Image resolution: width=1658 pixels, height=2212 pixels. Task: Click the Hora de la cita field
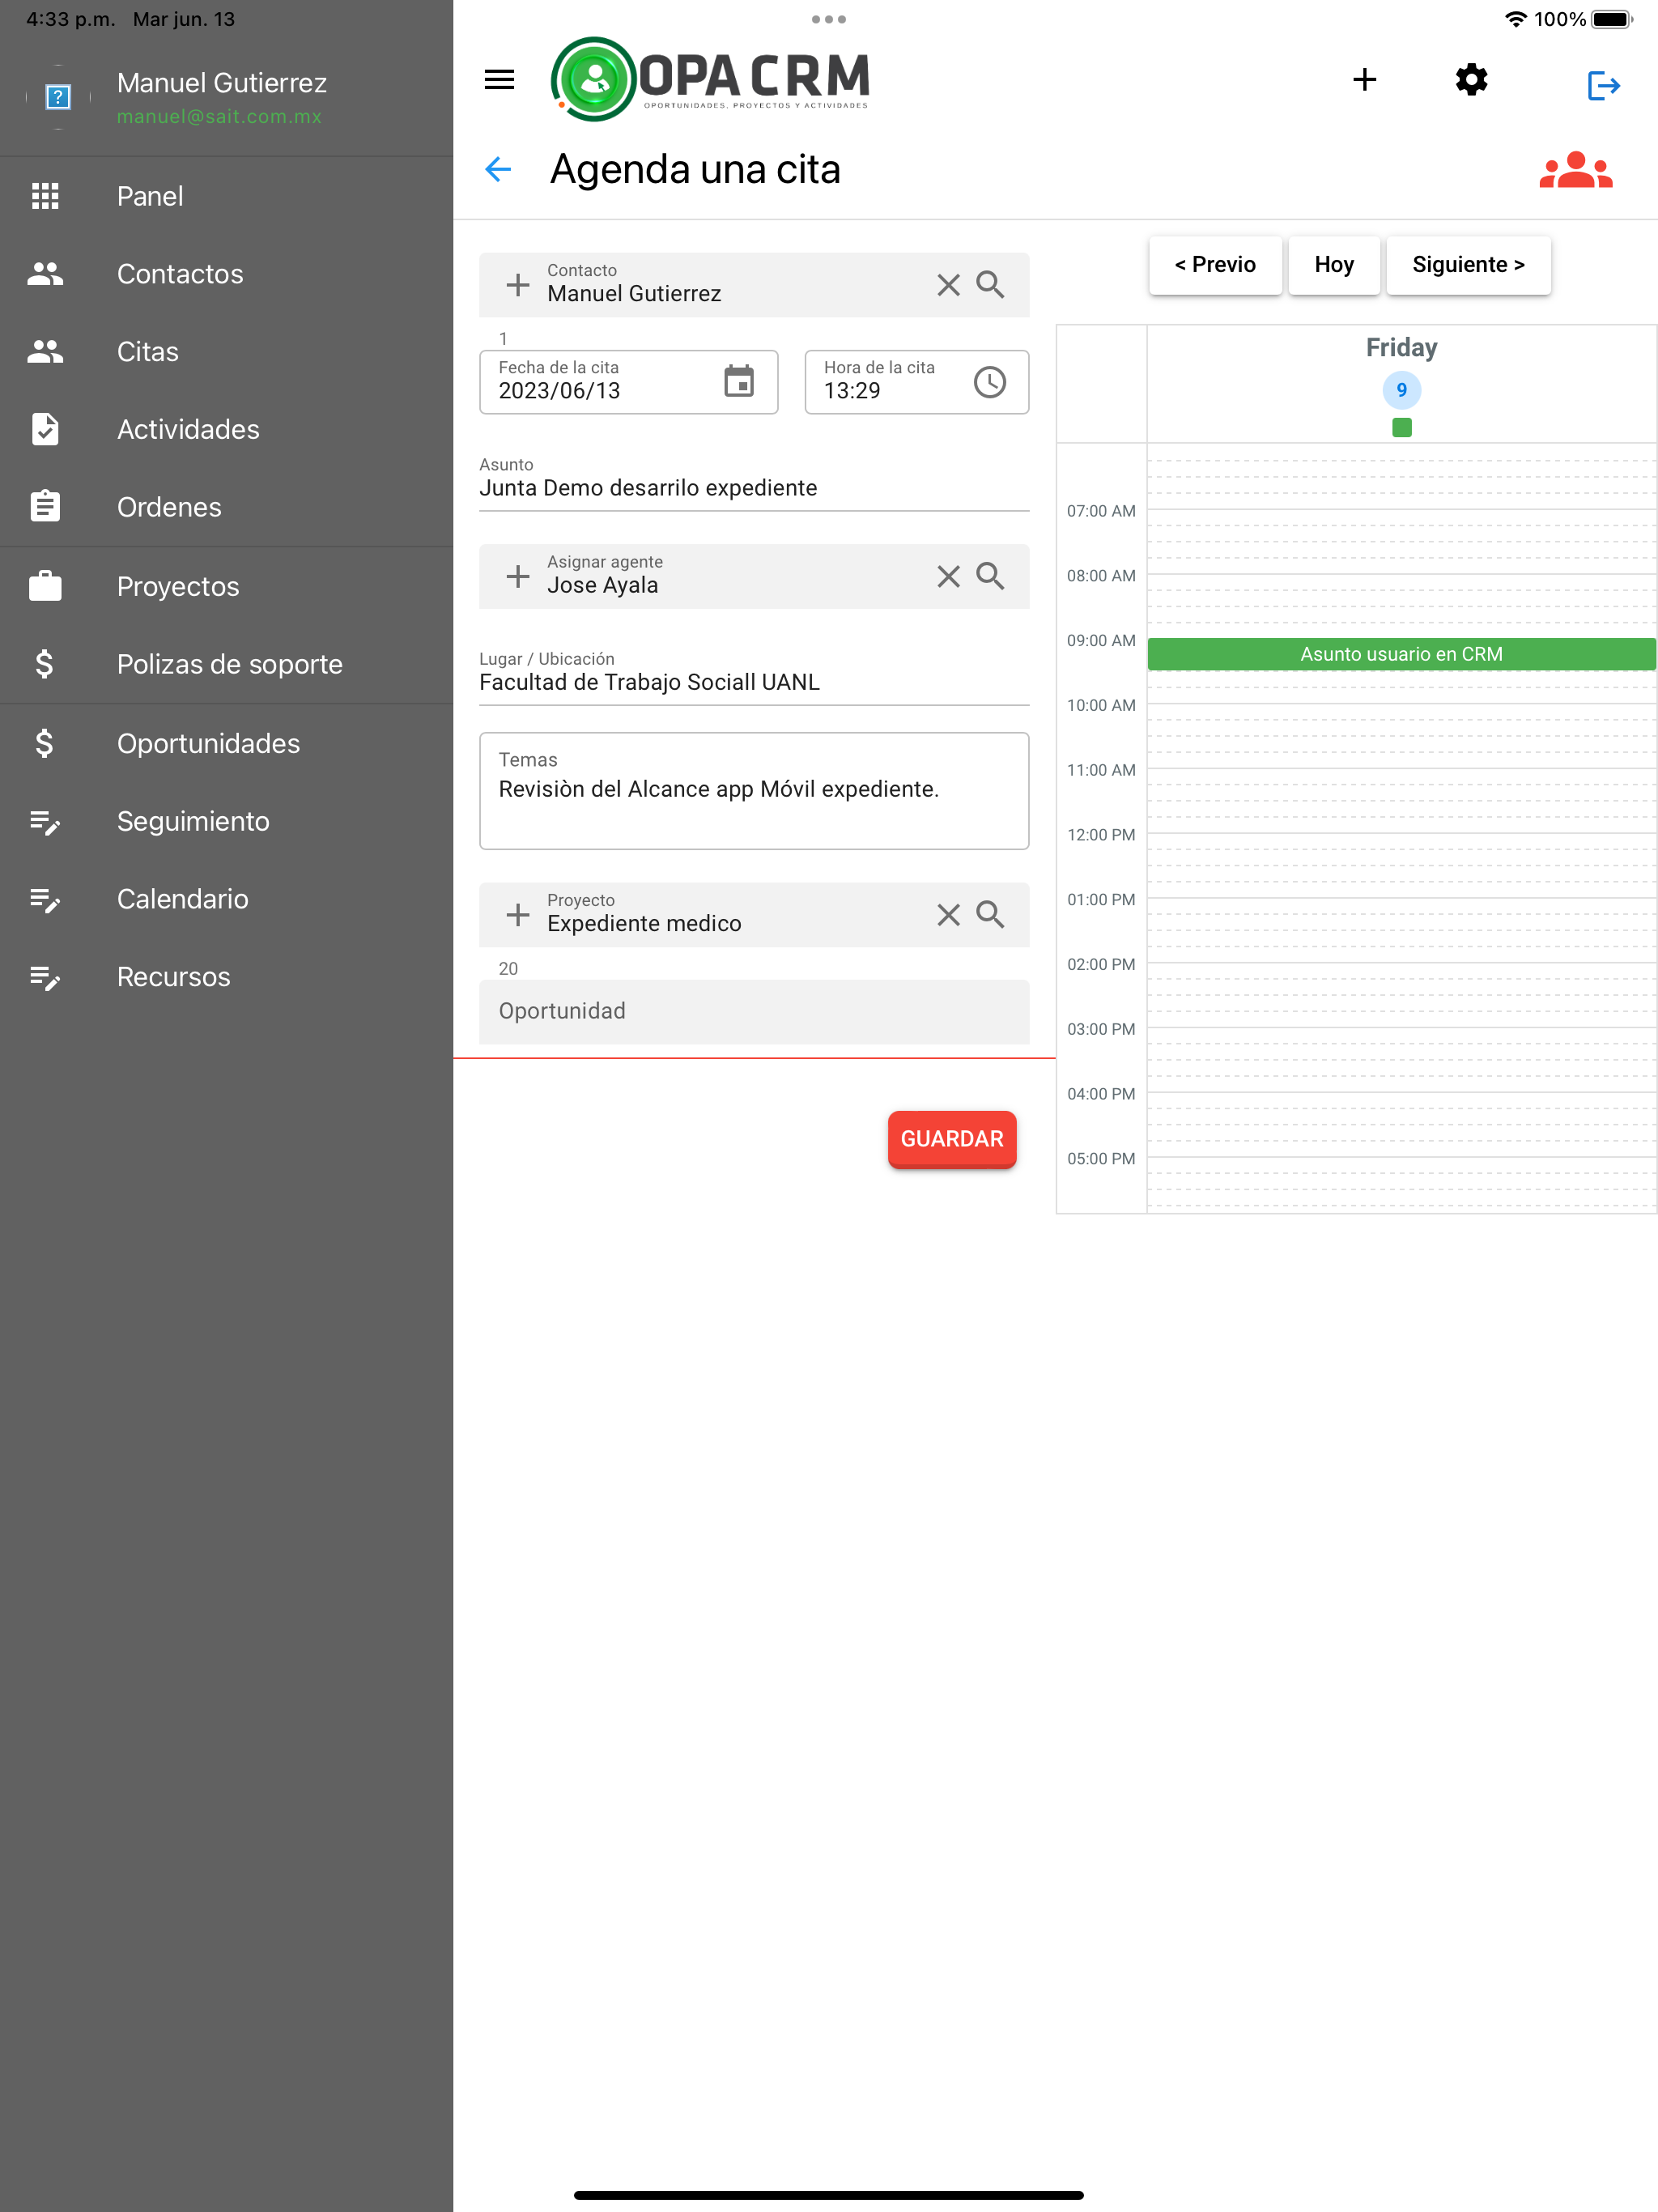click(916, 382)
